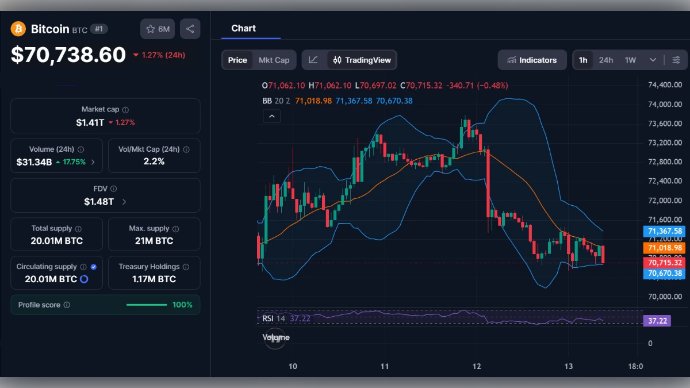Screen dimensions: 690x388
Task: Toggle the Price view on the chart
Action: pyautogui.click(x=237, y=60)
